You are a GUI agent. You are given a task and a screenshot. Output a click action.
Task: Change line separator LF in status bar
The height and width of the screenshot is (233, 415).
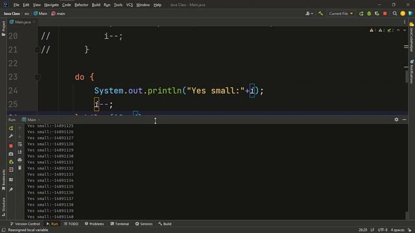[372, 230]
